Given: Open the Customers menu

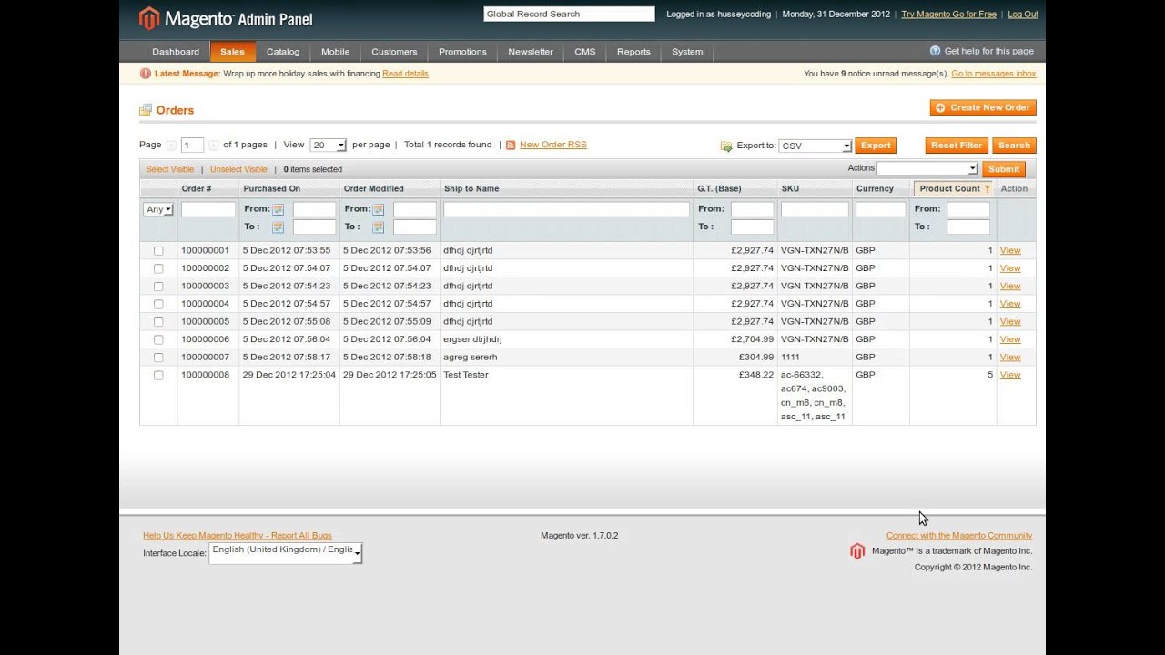Looking at the screenshot, I should click(394, 52).
